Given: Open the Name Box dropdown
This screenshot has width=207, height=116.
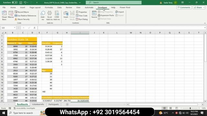Looking at the screenshot, I should point(15,28).
